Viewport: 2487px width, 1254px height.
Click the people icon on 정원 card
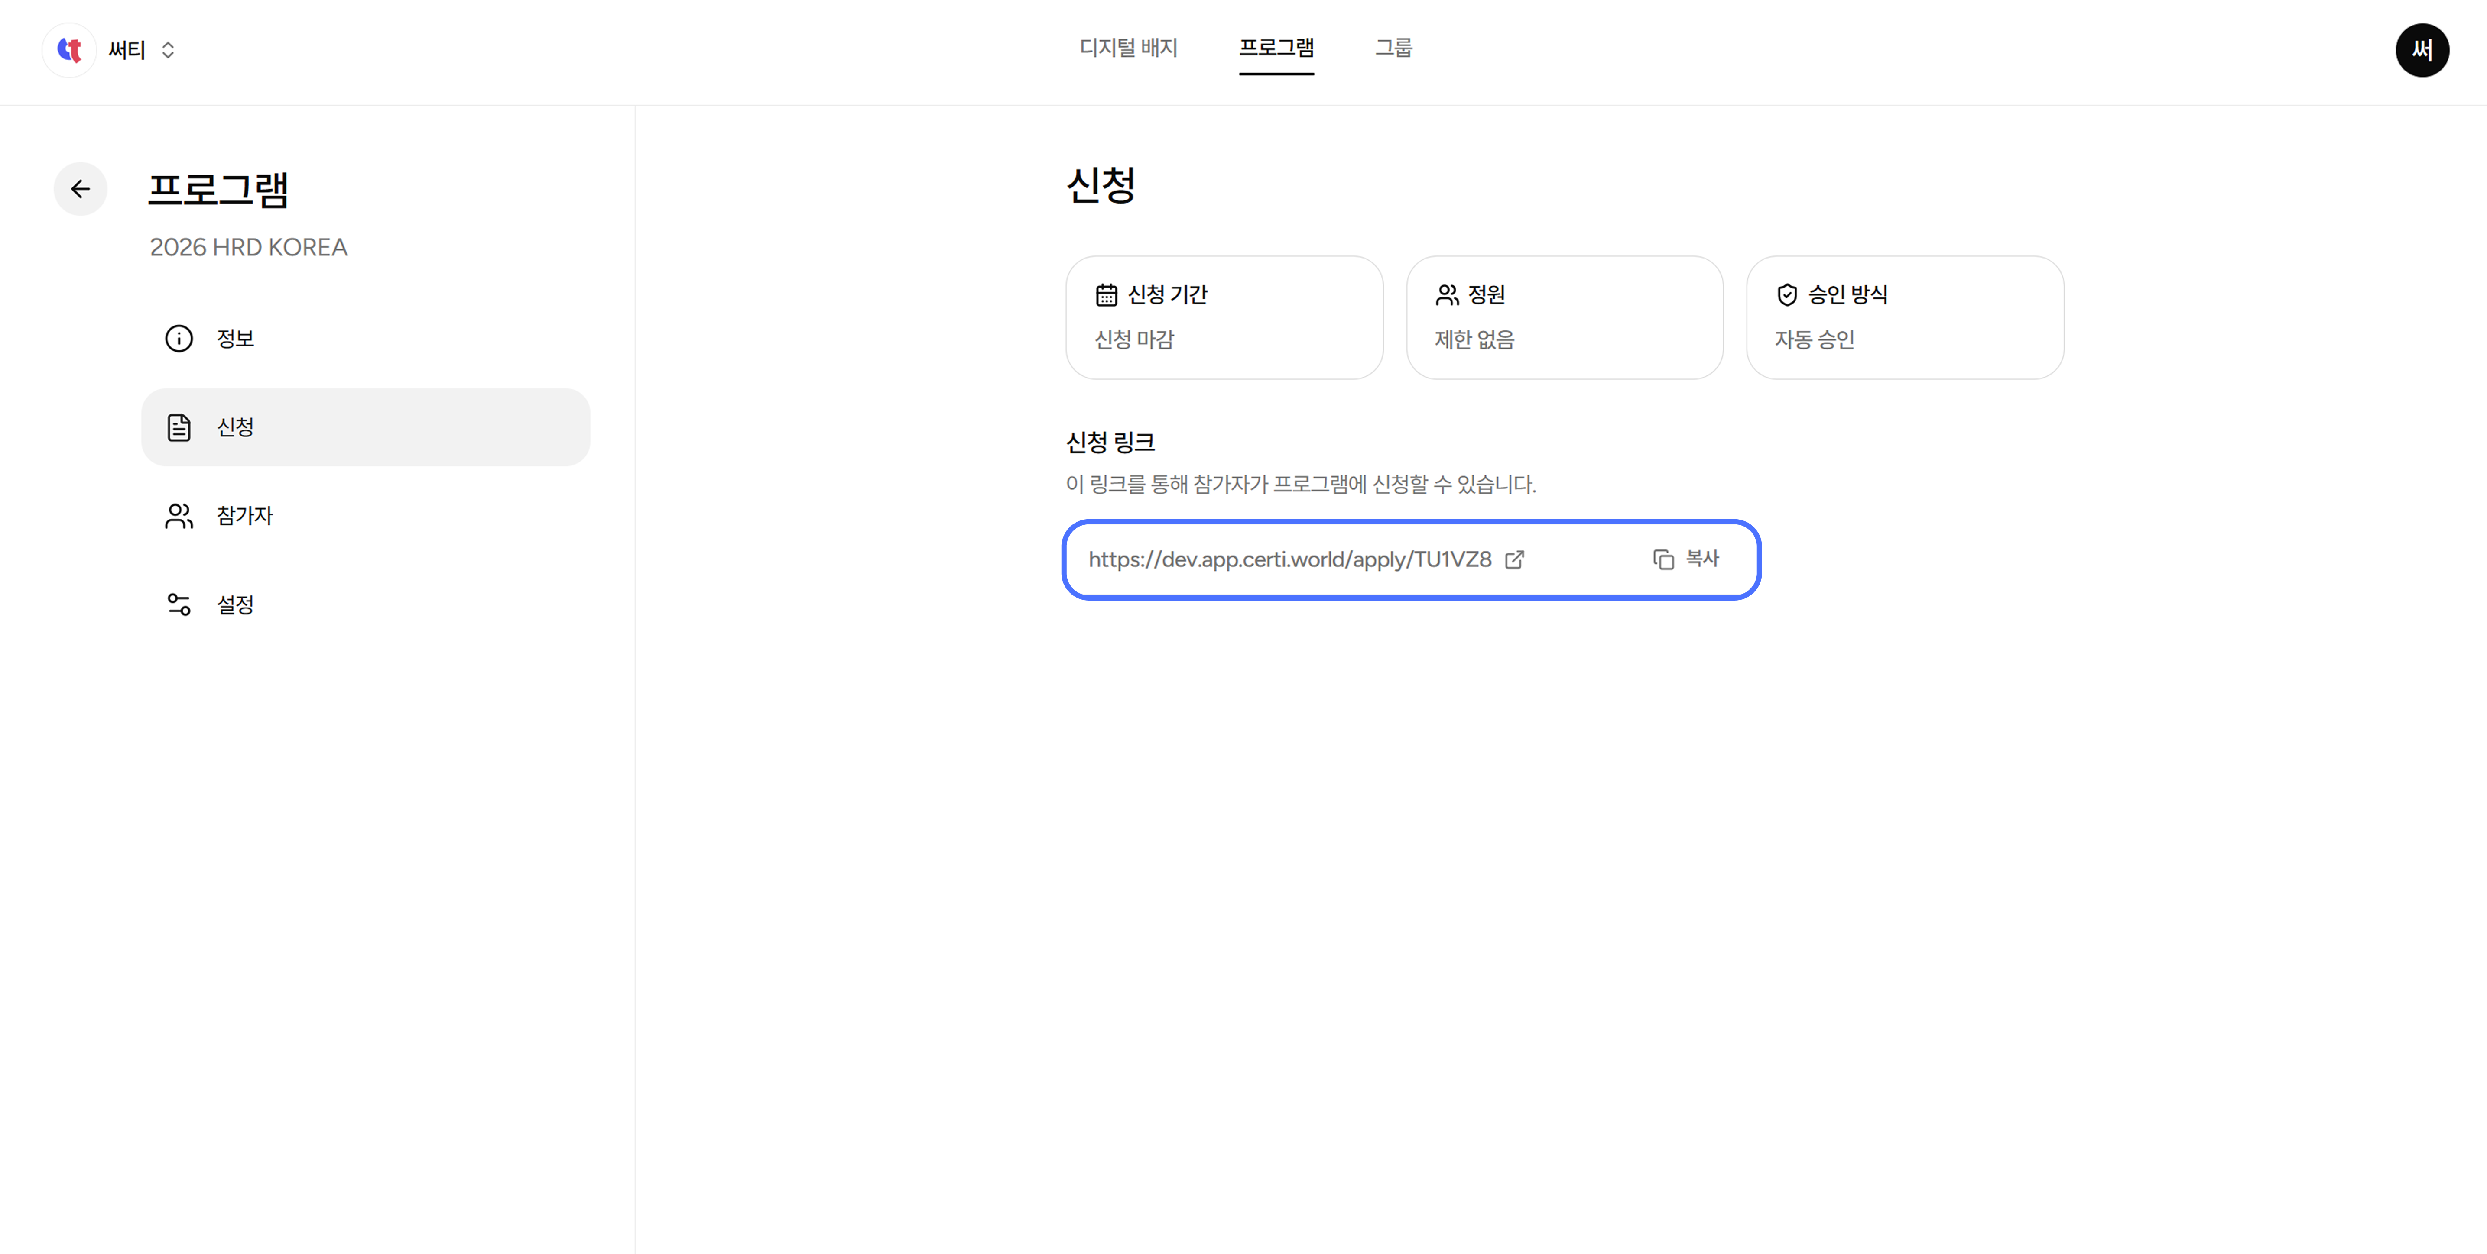1446,295
